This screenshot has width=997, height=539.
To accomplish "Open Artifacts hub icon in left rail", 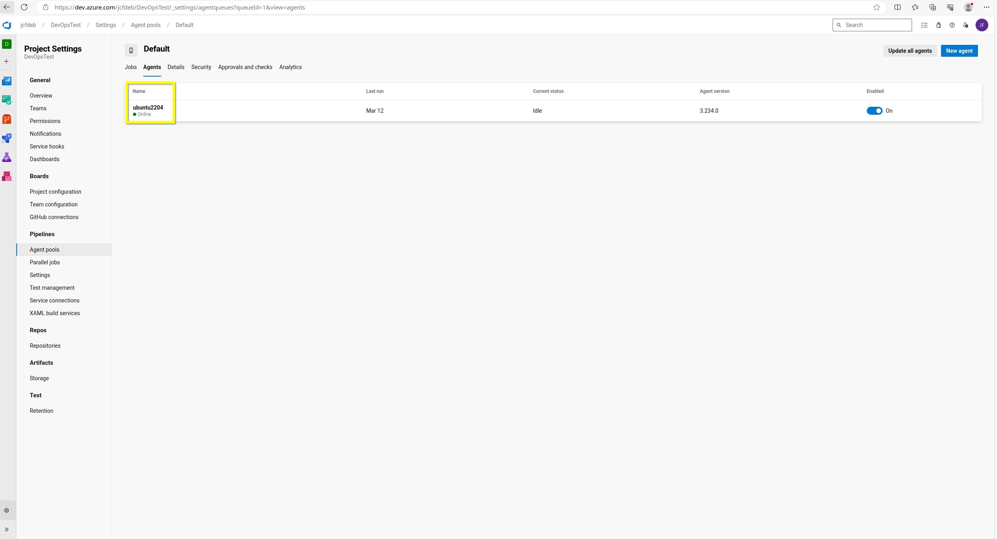I will (7, 176).
